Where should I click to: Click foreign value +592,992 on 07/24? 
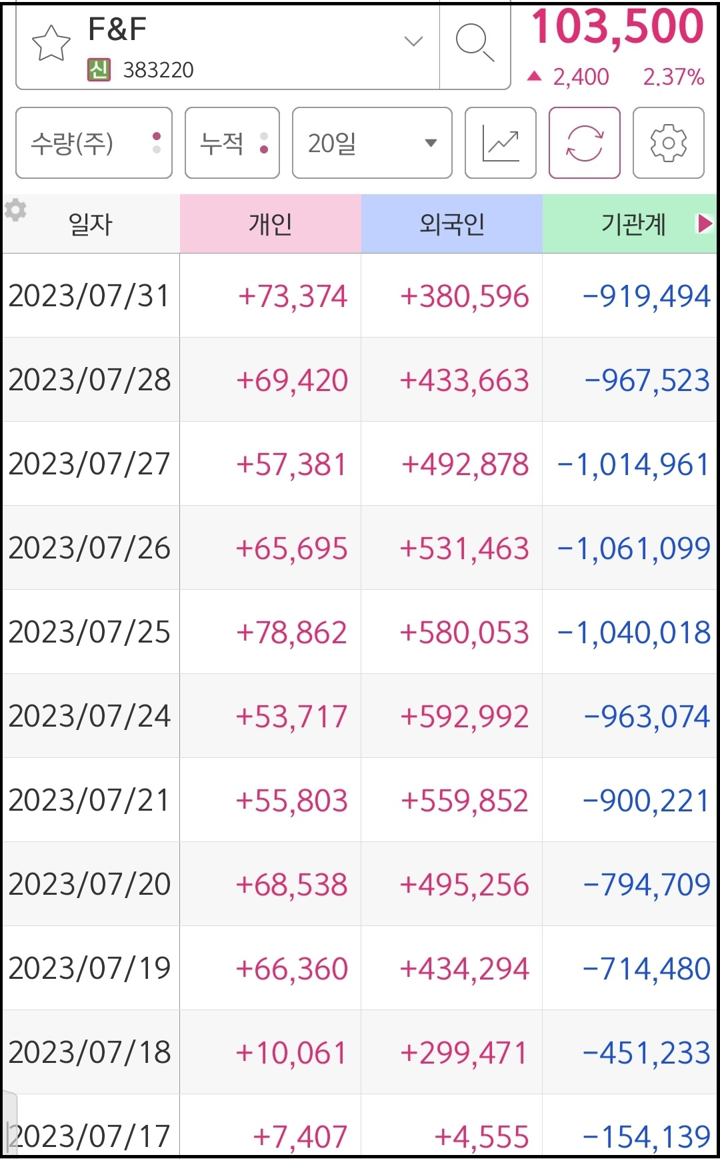(x=464, y=717)
